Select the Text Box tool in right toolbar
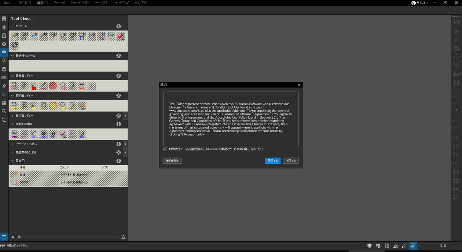This screenshot has height=252, width=462. (x=456, y=22)
